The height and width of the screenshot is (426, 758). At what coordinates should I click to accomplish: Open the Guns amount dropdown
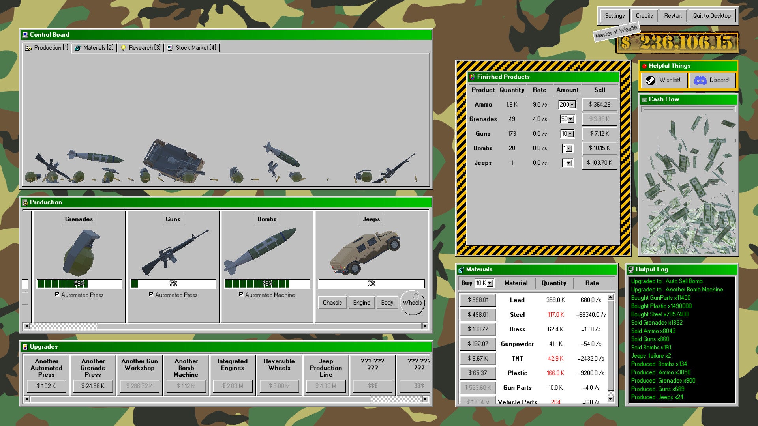click(x=571, y=134)
